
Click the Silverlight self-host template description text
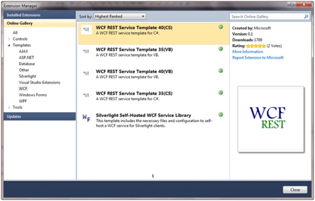pos(154,123)
